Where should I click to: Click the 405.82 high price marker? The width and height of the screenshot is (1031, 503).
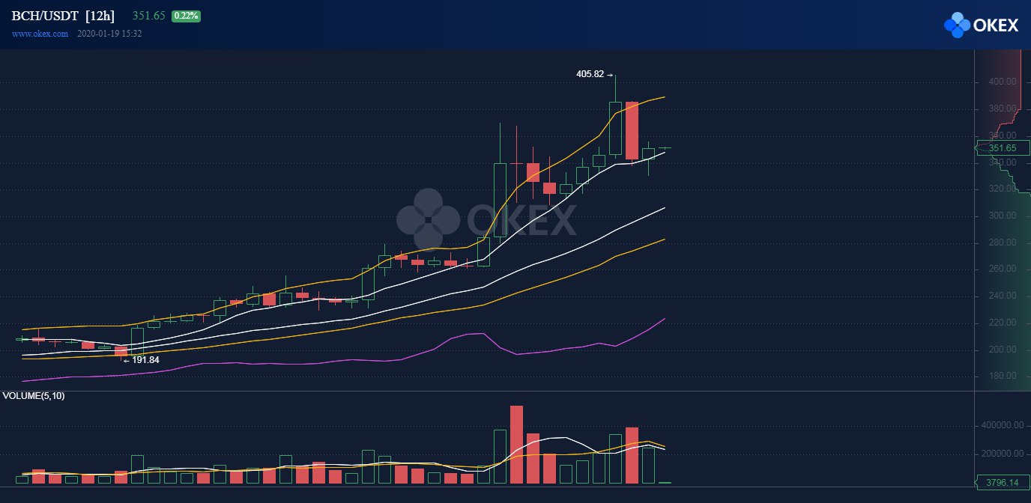tap(594, 74)
